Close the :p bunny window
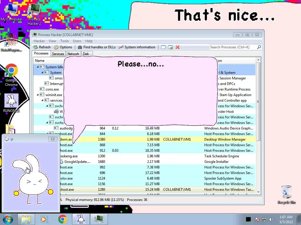 [x=53, y=139]
